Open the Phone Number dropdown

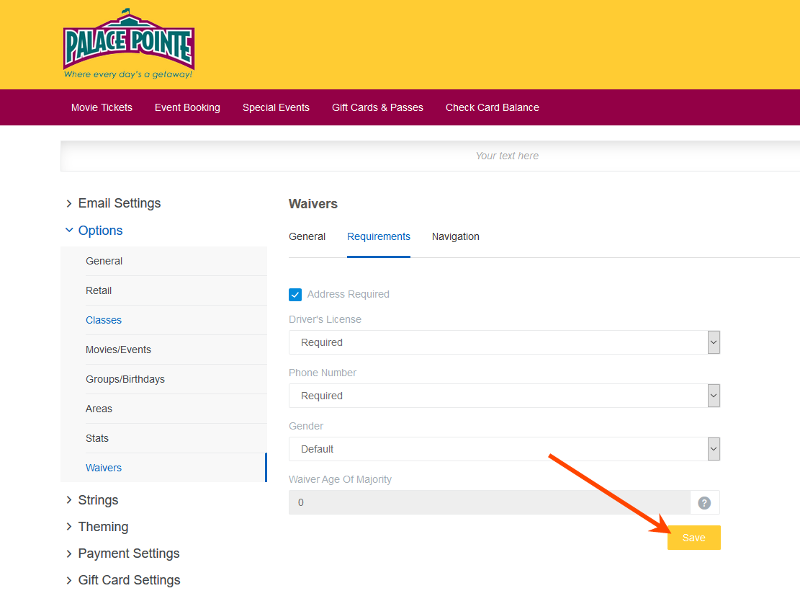(504, 396)
